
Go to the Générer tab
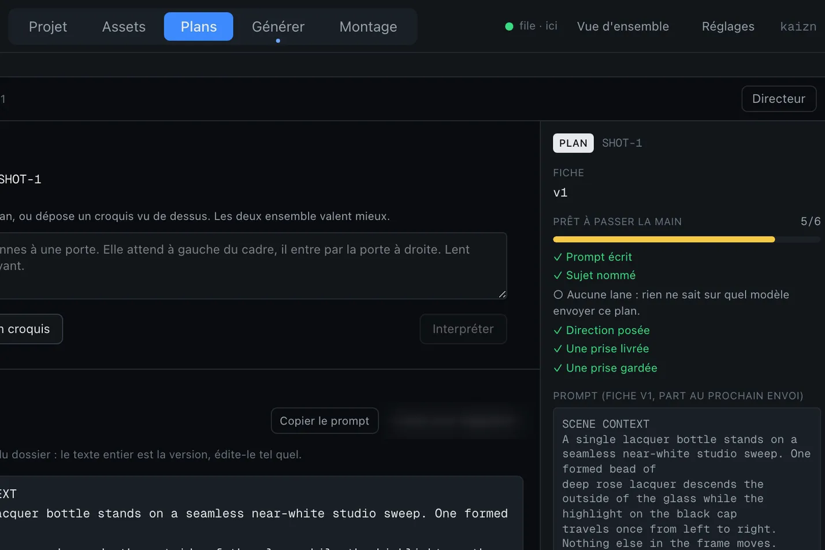pyautogui.click(x=278, y=27)
